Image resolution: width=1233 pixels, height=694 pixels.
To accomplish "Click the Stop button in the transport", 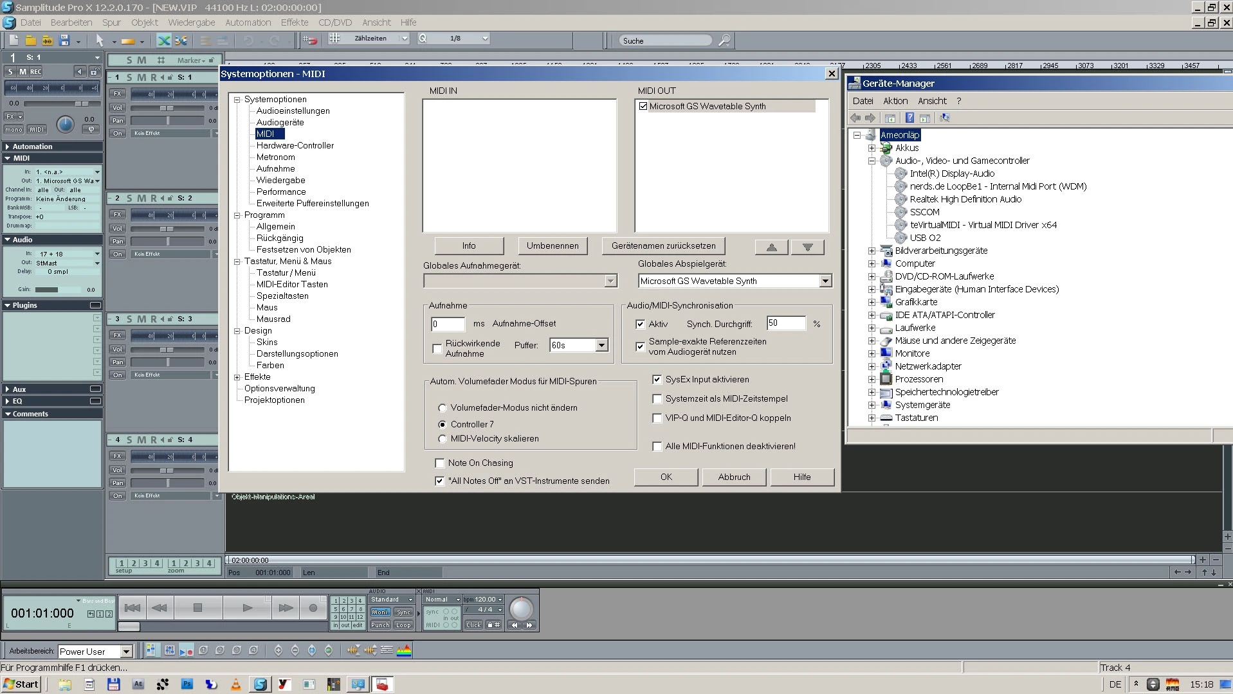I will pyautogui.click(x=197, y=608).
